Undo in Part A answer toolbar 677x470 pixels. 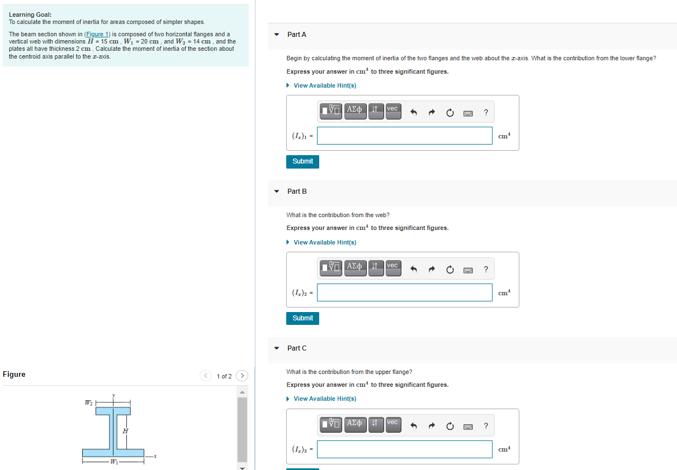click(x=414, y=113)
